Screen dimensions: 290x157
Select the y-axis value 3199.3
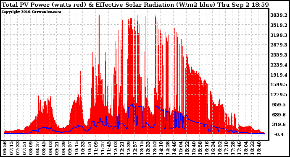pyautogui.click(x=279, y=35)
